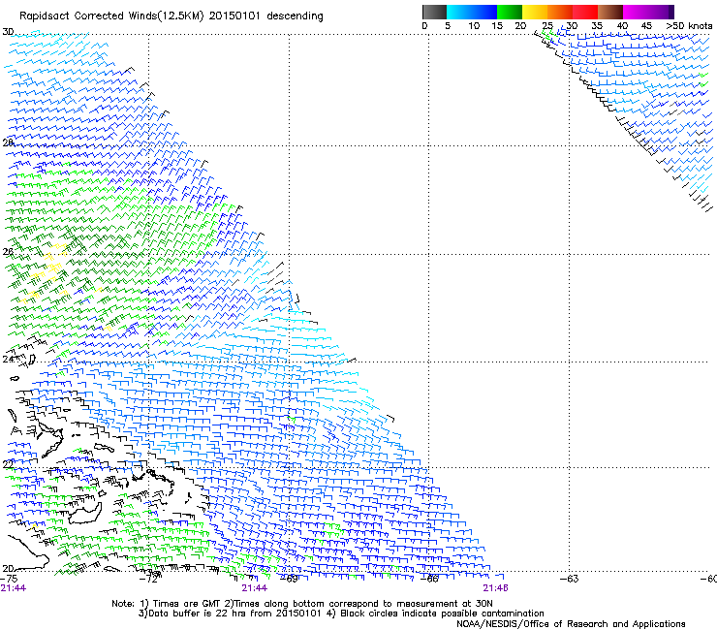Click the '40' legend label under the color bar
The width and height of the screenshot is (717, 630).
[622, 26]
